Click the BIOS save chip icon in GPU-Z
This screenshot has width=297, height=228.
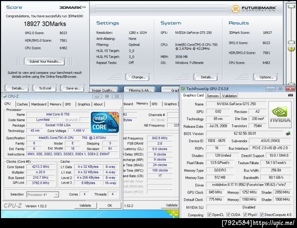point(288,134)
